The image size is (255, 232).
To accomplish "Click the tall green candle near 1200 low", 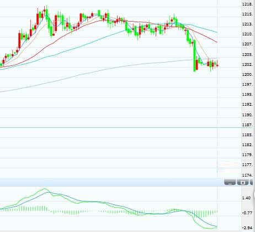I will (x=194, y=55).
